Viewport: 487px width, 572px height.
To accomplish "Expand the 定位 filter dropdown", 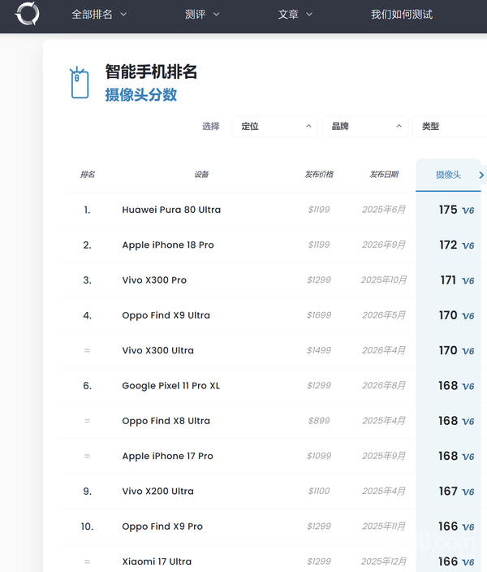I will point(275,127).
